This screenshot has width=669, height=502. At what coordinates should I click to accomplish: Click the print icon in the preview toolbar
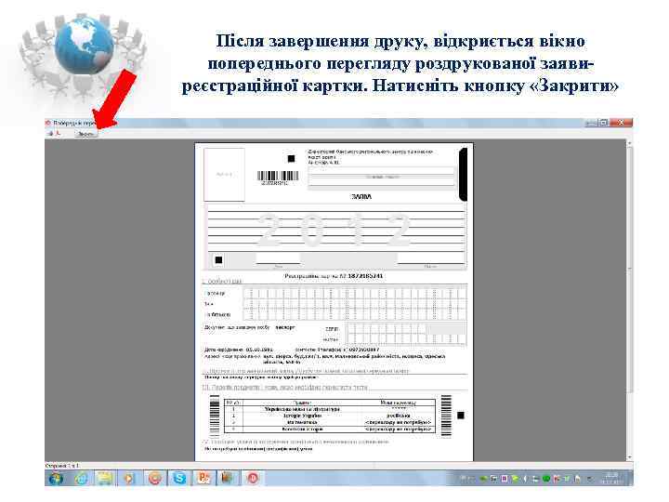(x=50, y=134)
